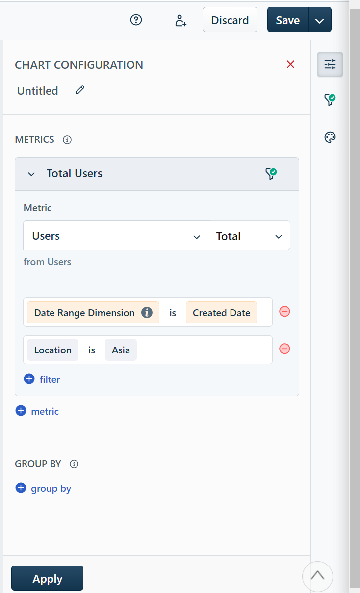Open the Users metric dropdown

click(x=116, y=236)
